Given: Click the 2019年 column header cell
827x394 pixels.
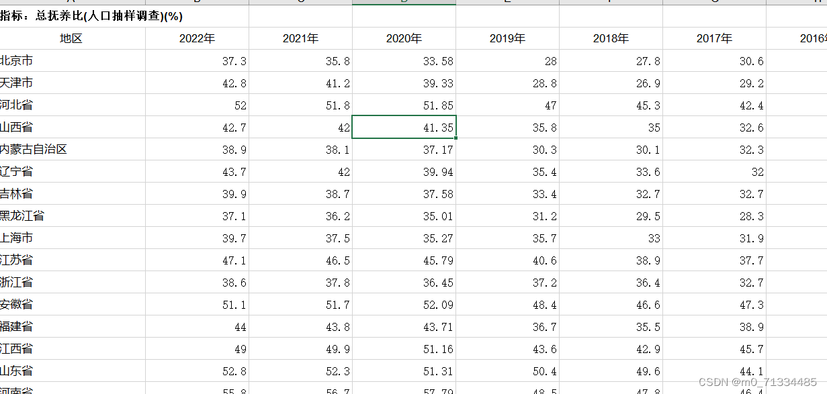Looking at the screenshot, I should [x=507, y=38].
